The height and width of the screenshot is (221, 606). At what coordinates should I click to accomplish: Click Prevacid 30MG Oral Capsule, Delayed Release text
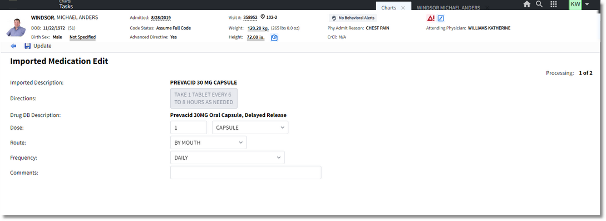(228, 115)
